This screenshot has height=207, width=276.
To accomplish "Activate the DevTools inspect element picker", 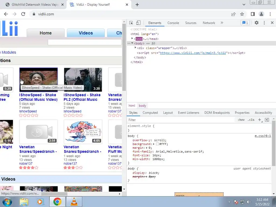I will pos(131,23).
